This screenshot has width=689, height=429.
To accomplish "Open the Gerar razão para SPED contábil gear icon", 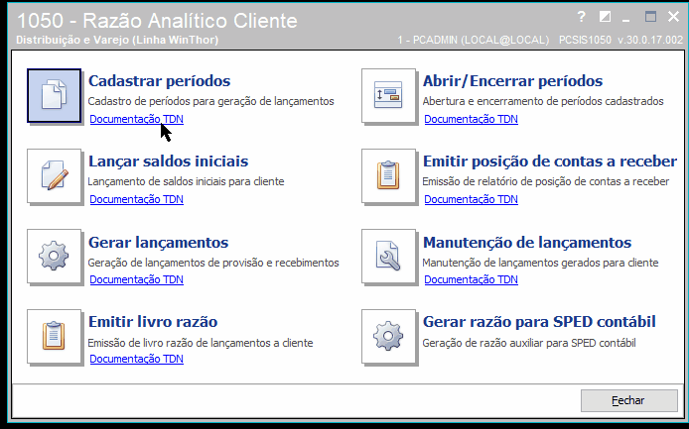I will tap(388, 337).
